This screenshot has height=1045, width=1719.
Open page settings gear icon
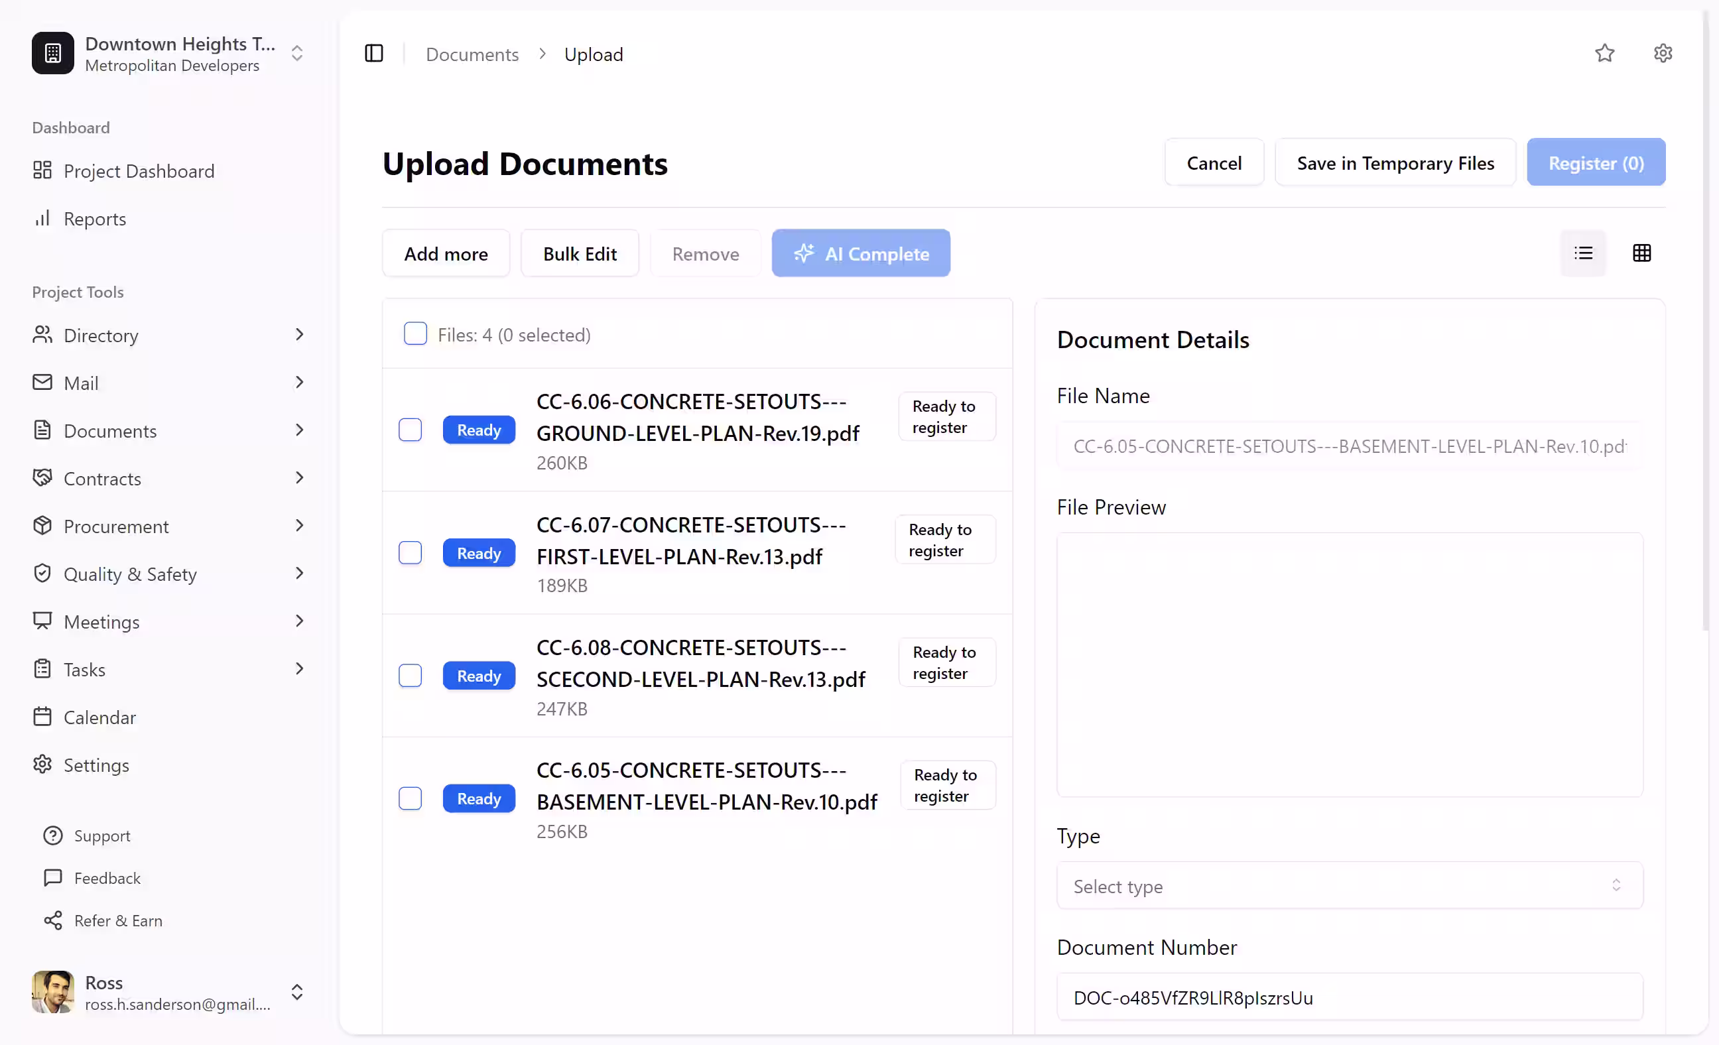pos(1663,54)
